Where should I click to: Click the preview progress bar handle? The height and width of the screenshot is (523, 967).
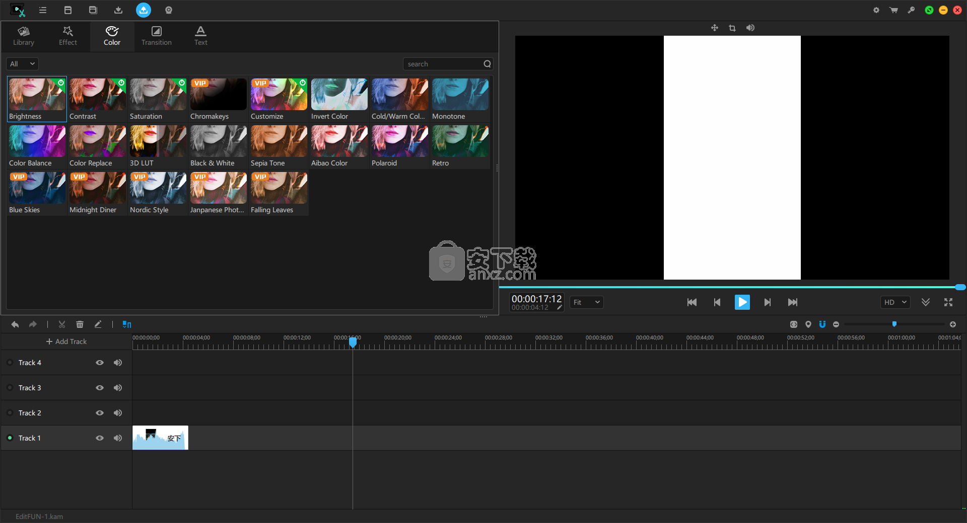click(x=960, y=287)
